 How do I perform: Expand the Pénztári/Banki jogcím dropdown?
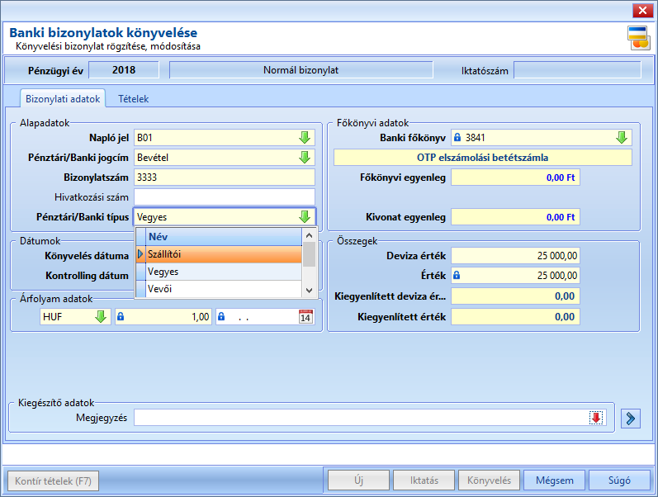coord(305,158)
